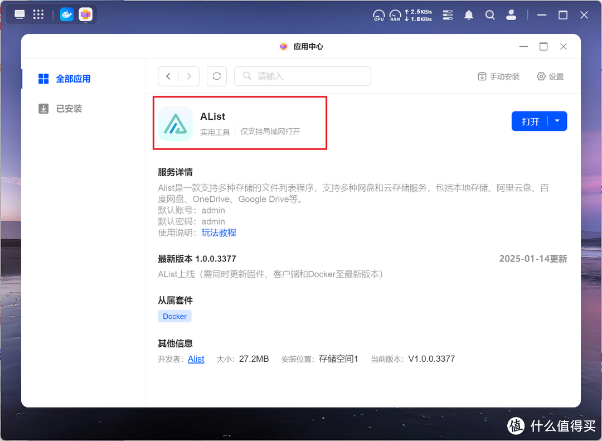
Task: Open Docker from the taskbar
Action: coord(66,14)
